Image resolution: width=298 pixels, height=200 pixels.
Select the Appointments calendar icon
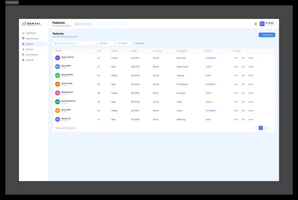tap(24, 38)
